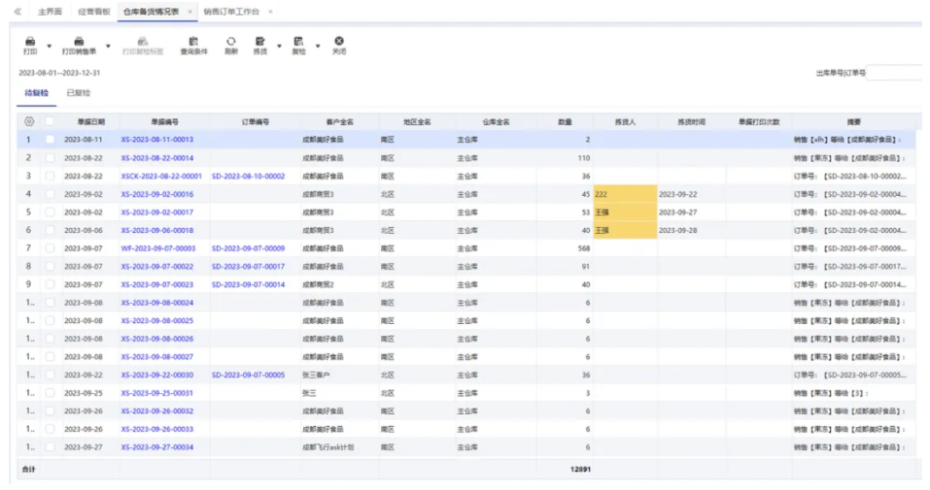Image resolution: width=930 pixels, height=490 pixels.
Task: Open document link XS-2023-08-11-00013
Action: point(156,140)
